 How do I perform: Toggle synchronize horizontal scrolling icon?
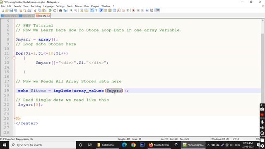tap(86, 10)
